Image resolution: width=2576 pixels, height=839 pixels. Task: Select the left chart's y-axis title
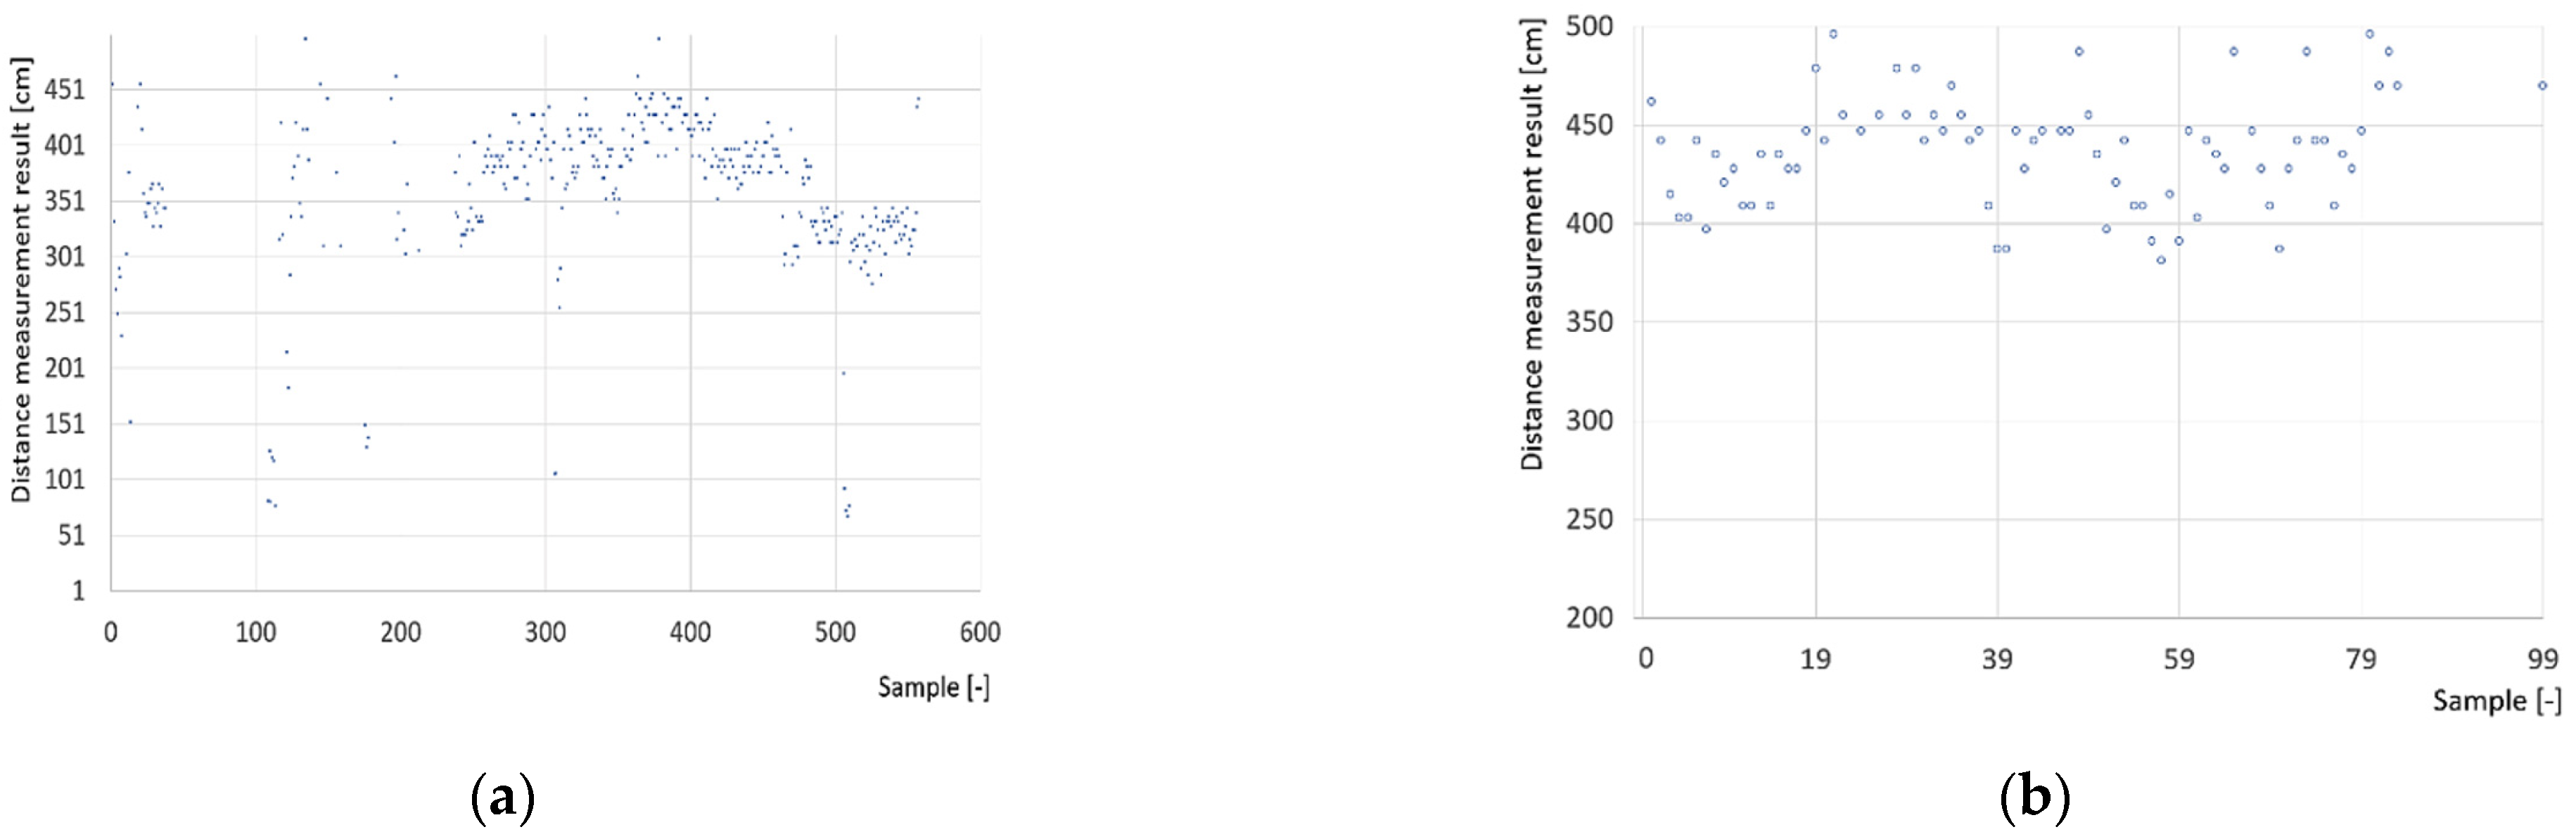tap(21, 280)
